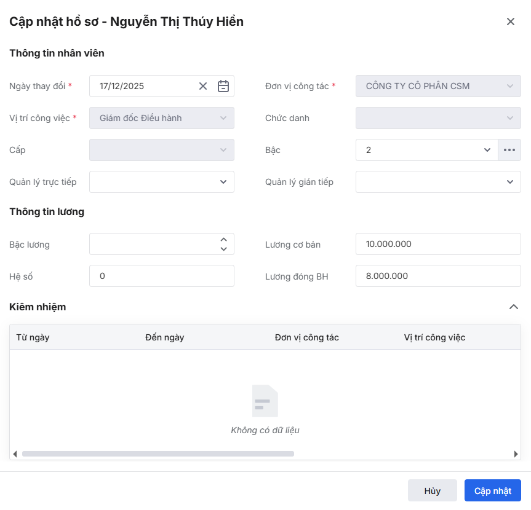Click the three-dots button beside Bậc

coord(509,150)
